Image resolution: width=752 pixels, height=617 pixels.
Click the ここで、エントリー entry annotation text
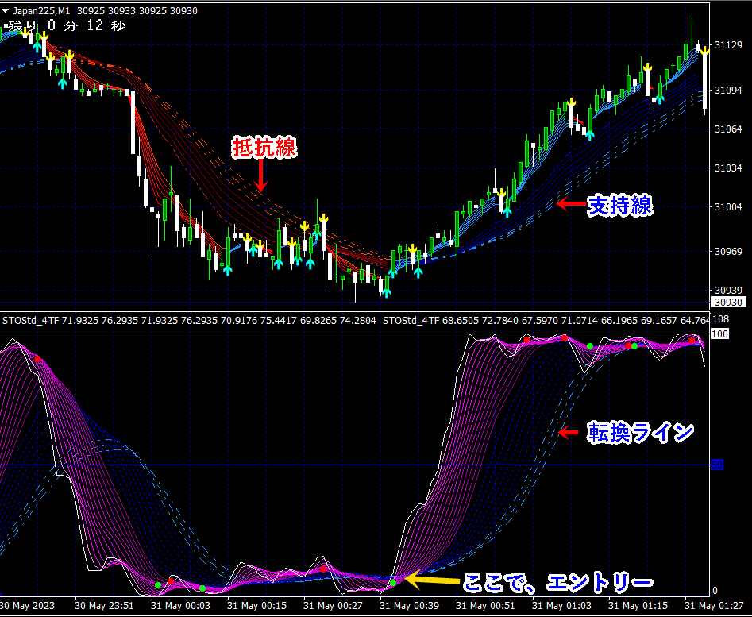(557, 583)
